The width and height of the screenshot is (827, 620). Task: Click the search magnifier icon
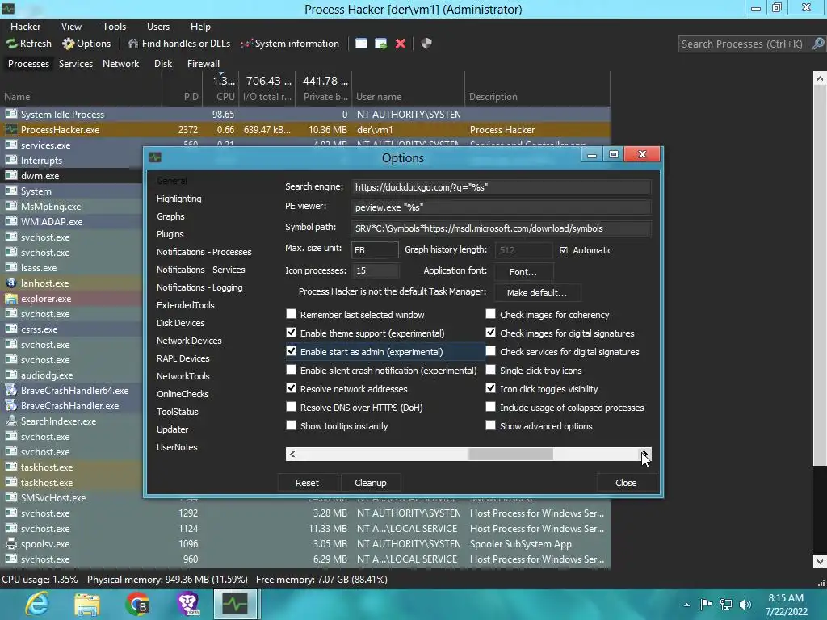[817, 44]
